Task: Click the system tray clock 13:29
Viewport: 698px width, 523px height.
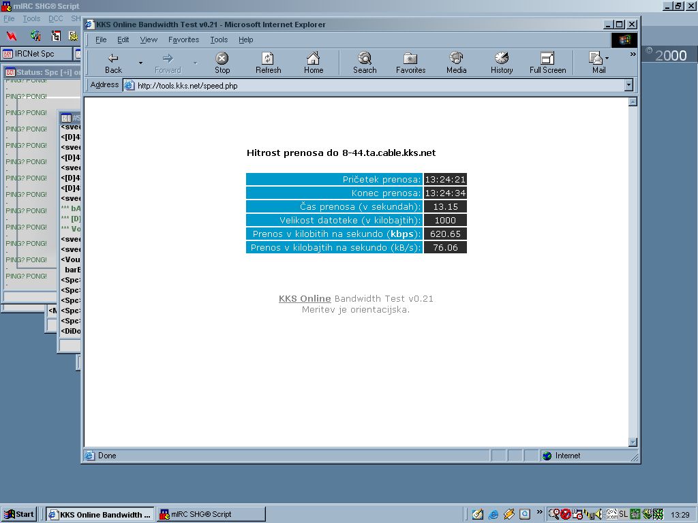Action: point(680,515)
